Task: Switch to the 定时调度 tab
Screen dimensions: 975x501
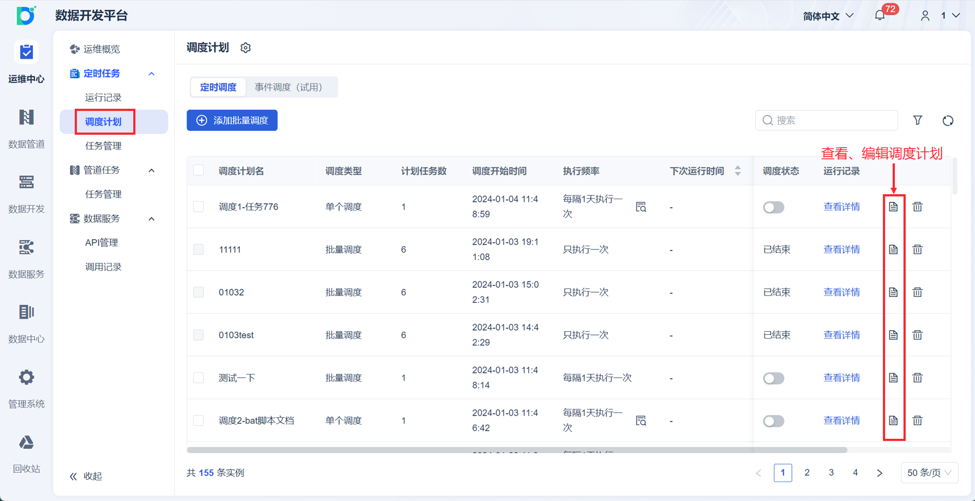Action: (218, 87)
